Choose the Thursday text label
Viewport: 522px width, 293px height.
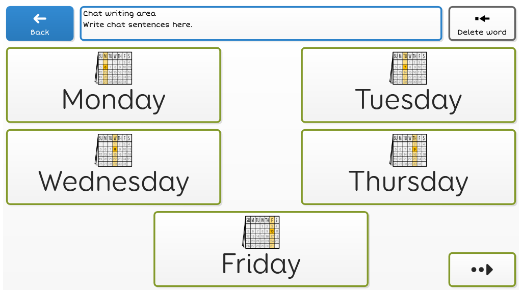click(x=408, y=182)
